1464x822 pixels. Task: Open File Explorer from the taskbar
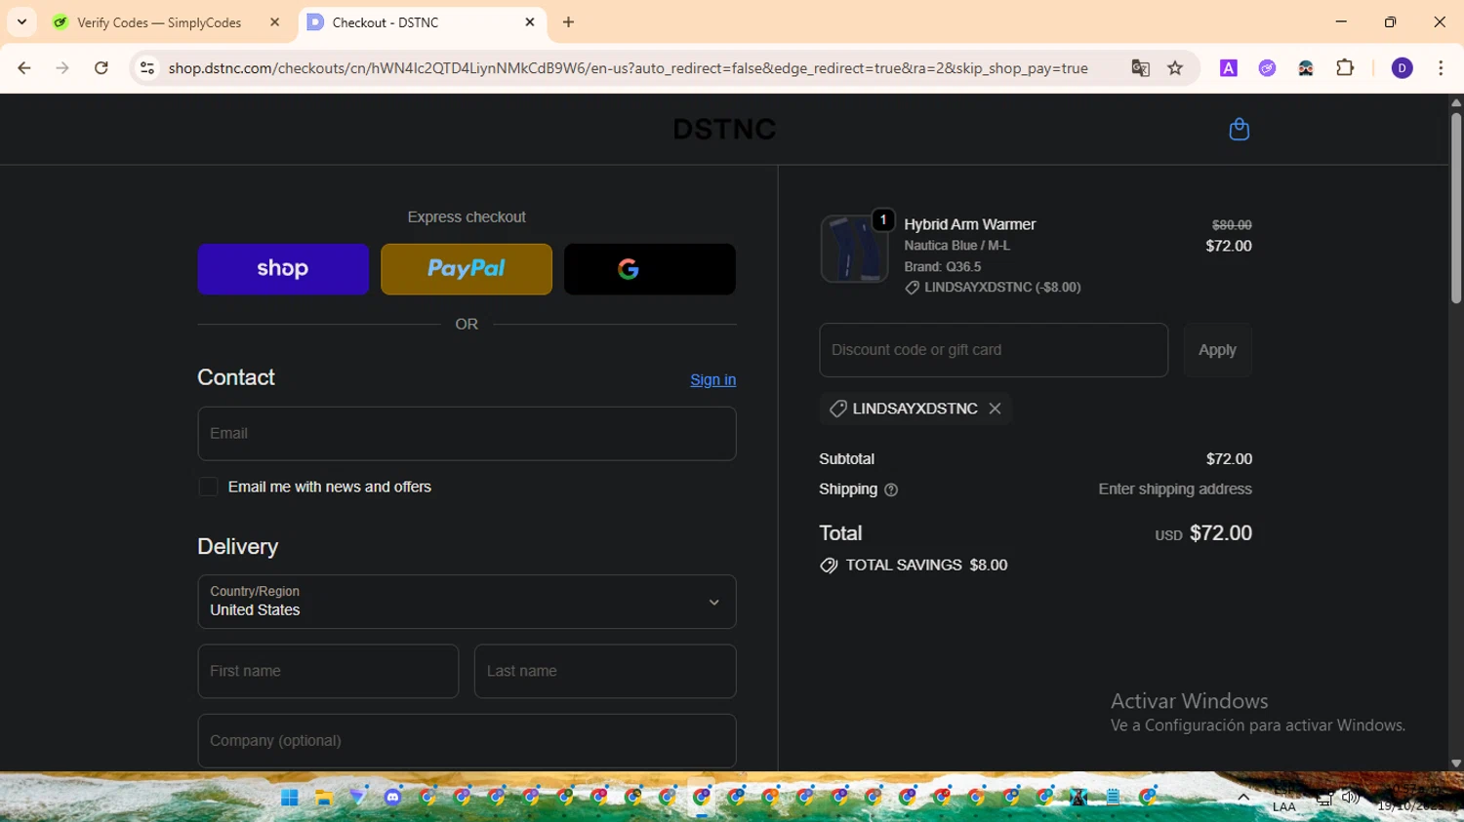pos(324,798)
